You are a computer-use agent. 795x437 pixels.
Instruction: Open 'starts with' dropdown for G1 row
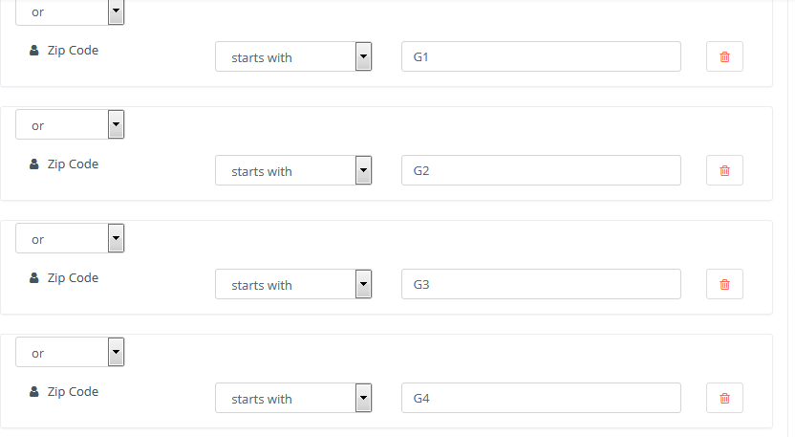point(293,56)
